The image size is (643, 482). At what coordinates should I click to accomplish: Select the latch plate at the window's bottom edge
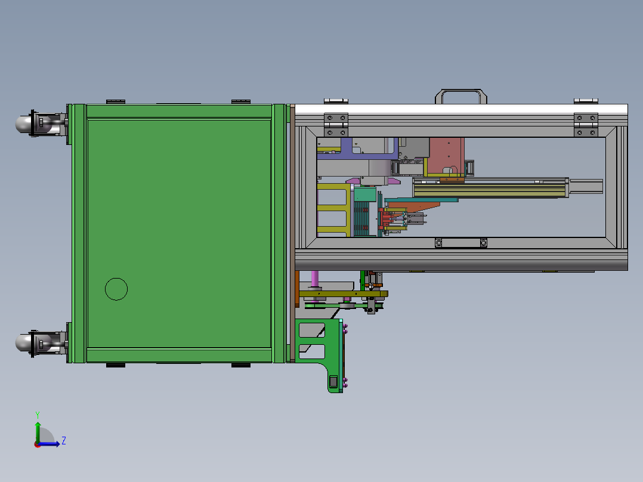(x=461, y=243)
